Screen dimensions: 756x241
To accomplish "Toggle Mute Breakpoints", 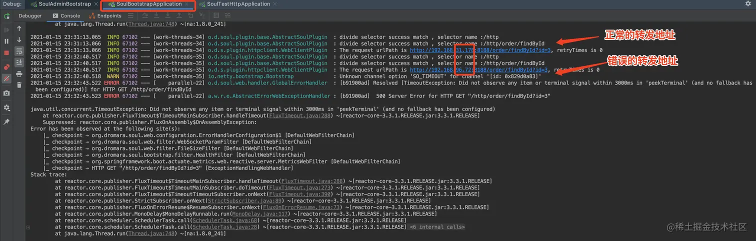I will (6, 78).
